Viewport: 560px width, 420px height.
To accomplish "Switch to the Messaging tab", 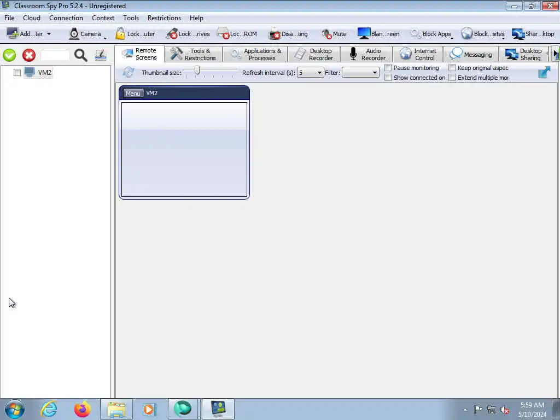I will (471, 54).
